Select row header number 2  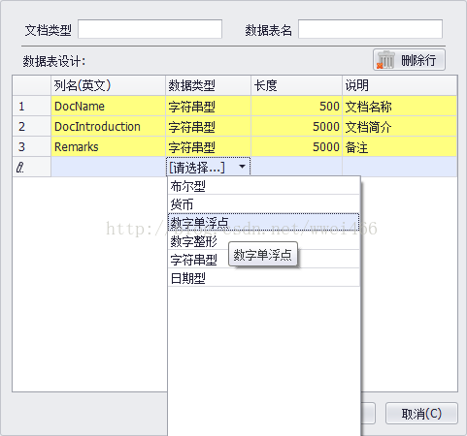32,127
